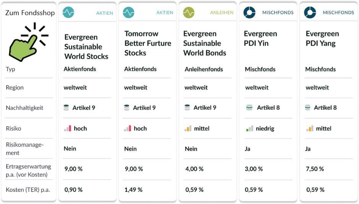
Task: Click the MISCHFONDS label on the PDI Yin card
Action: (278, 13)
